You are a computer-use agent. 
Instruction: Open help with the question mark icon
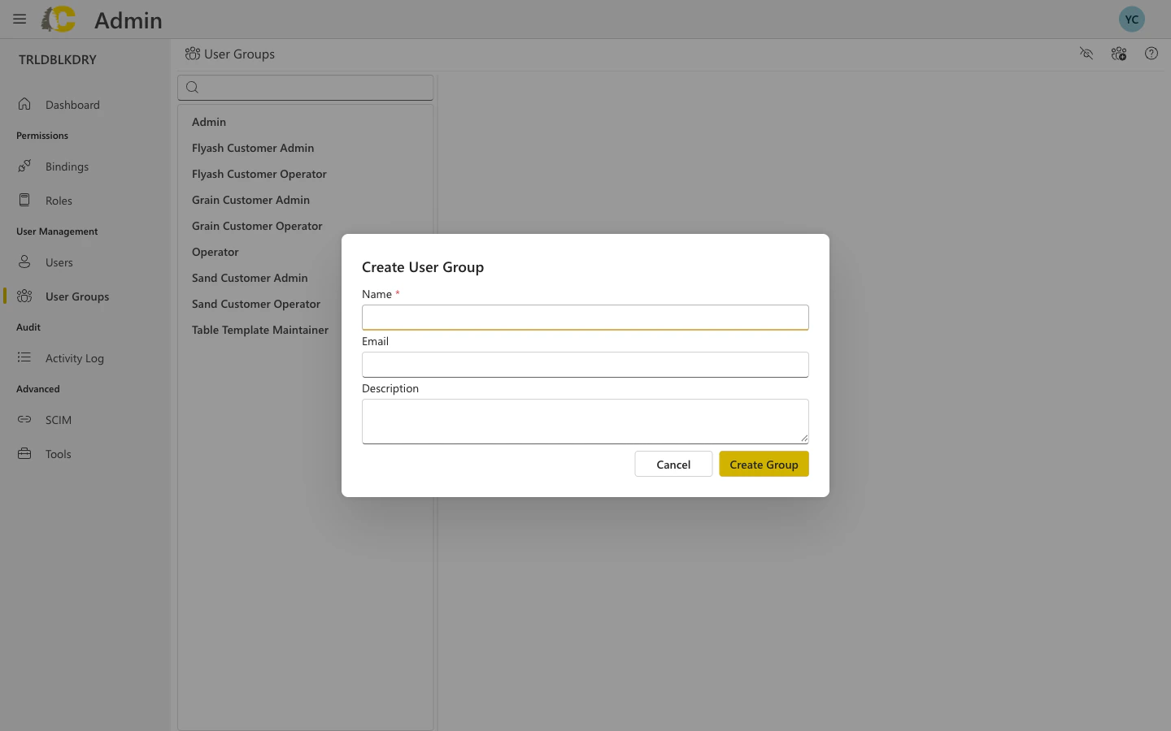(1151, 54)
